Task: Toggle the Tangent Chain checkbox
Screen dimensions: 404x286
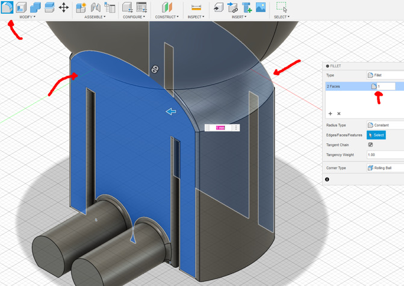Action: (x=370, y=145)
